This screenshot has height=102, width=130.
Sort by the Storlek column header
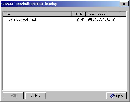[79, 14]
